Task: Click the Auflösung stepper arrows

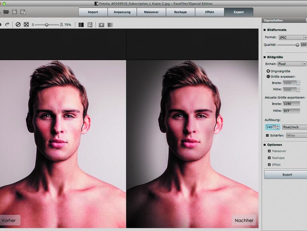Action: pos(277,127)
